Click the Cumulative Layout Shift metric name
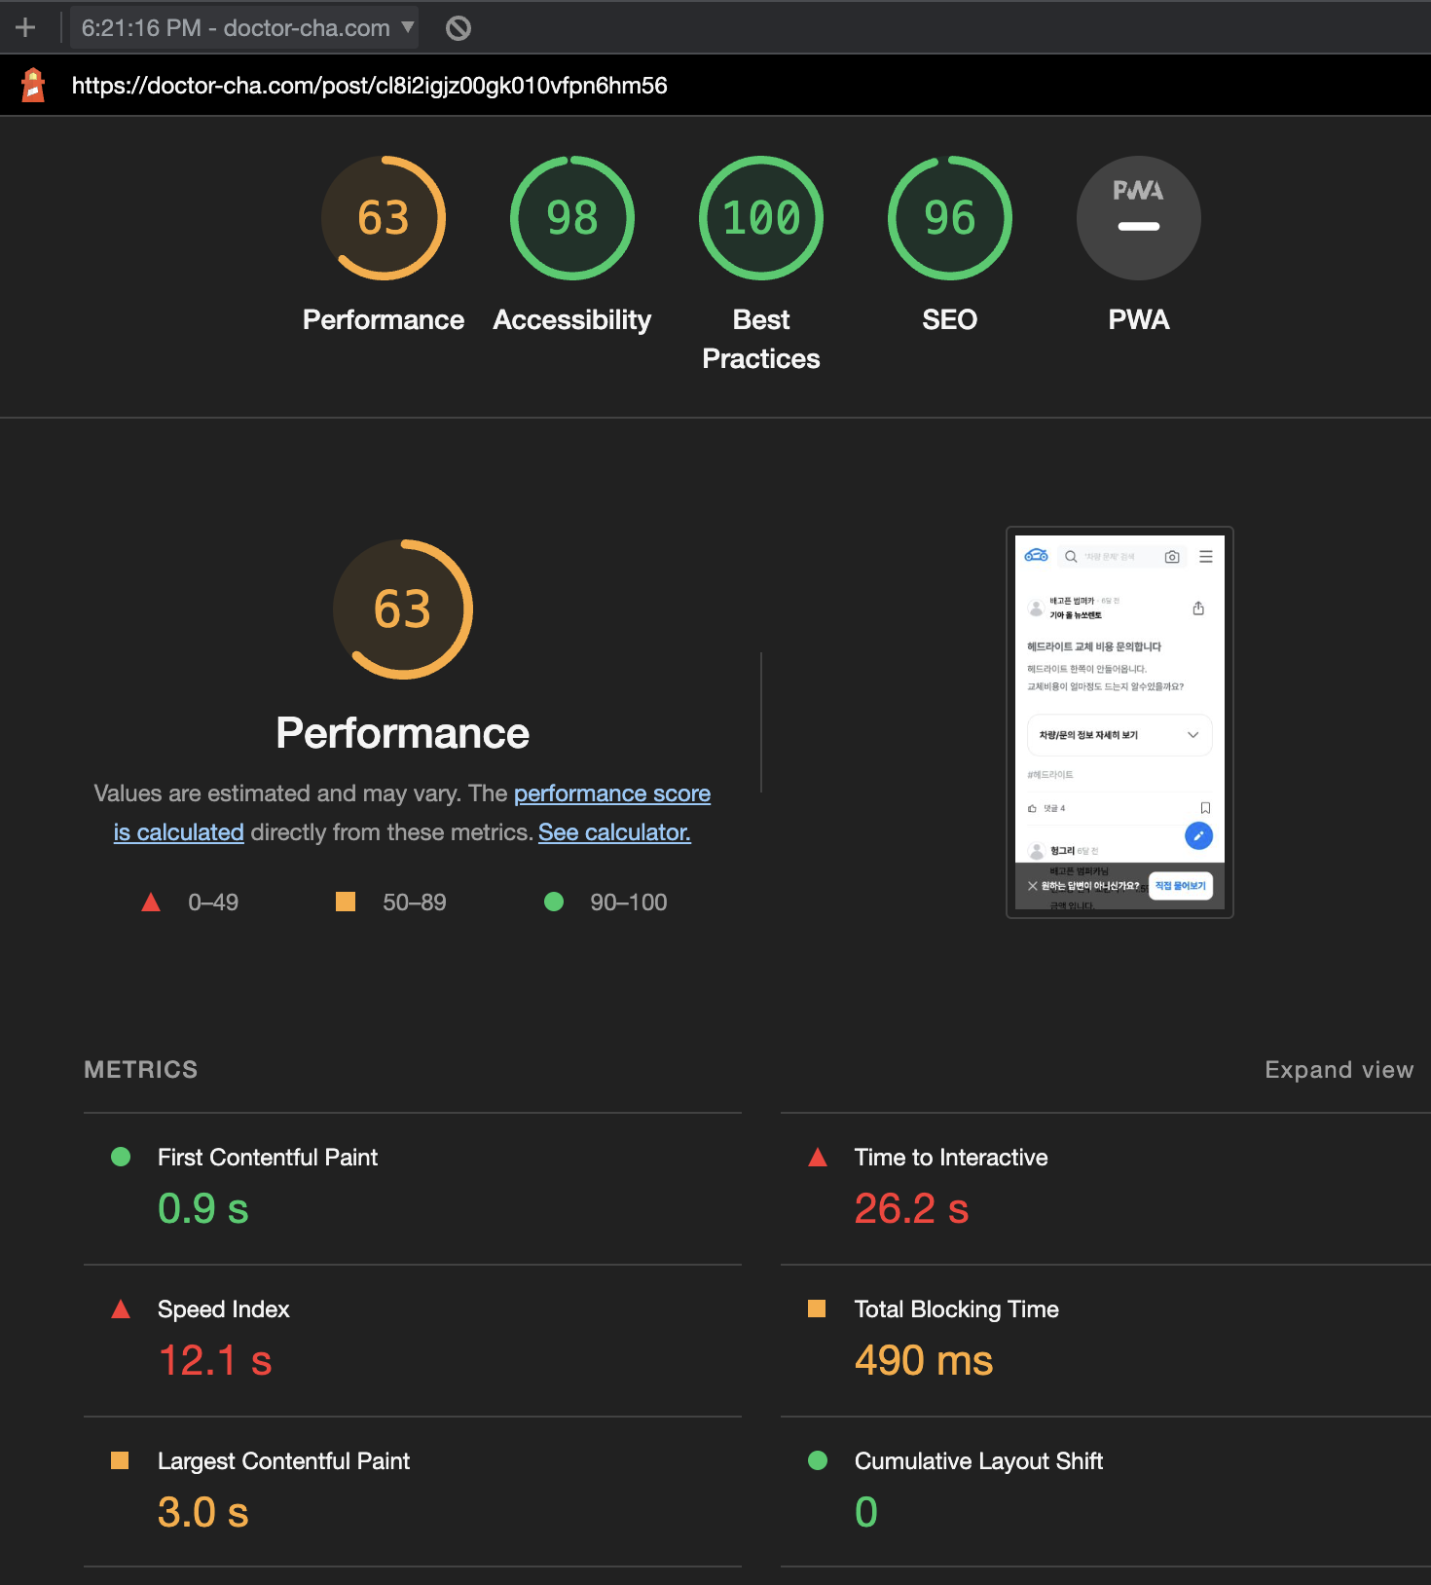The image size is (1431, 1585). coord(978,1461)
